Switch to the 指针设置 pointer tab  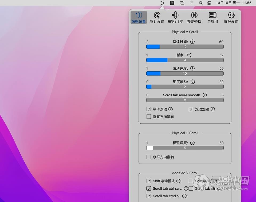(157, 17)
